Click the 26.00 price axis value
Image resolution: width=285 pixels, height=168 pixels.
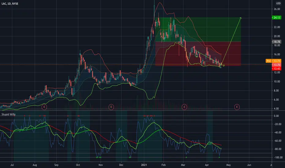(x=277, y=9)
